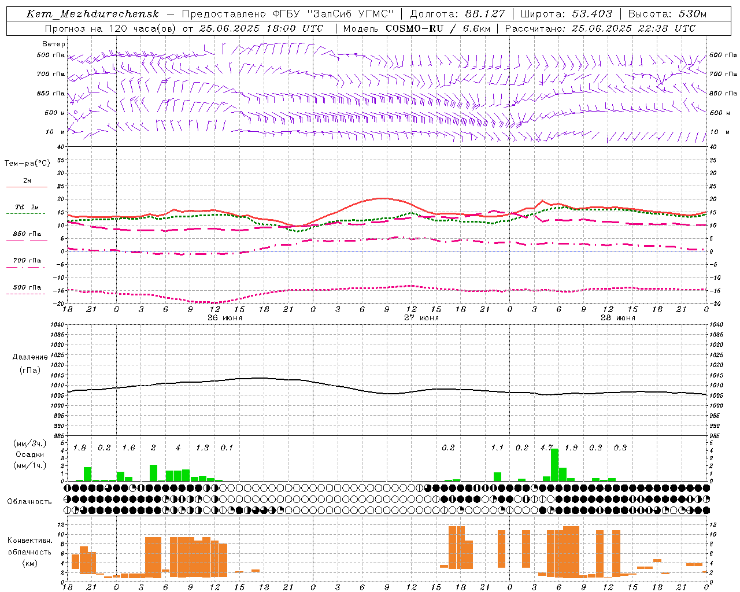Click the forecast start 25.06.2025 18:00 UTC
The width and height of the screenshot is (740, 592).
[261, 28]
